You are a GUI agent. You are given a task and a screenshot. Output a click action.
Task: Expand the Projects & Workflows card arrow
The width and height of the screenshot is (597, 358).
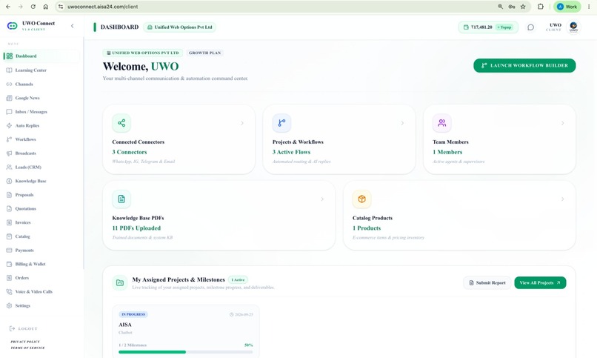(402, 123)
